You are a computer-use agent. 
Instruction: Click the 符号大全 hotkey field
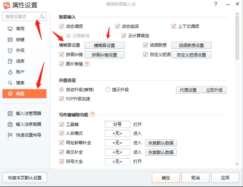pyautogui.click(x=117, y=162)
